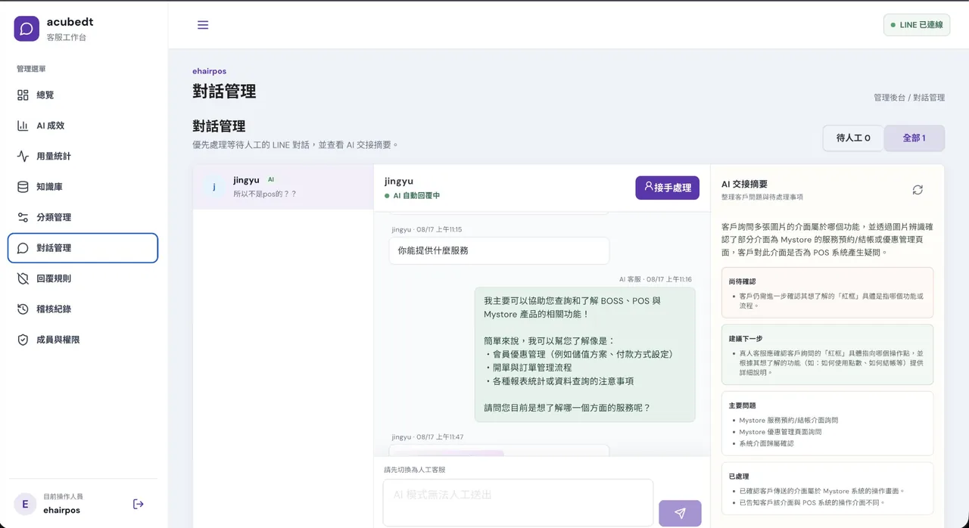This screenshot has width=969, height=528.
Task: Click the jingyu · 08/17 上午11:15 timestamp
Action: [427, 229]
